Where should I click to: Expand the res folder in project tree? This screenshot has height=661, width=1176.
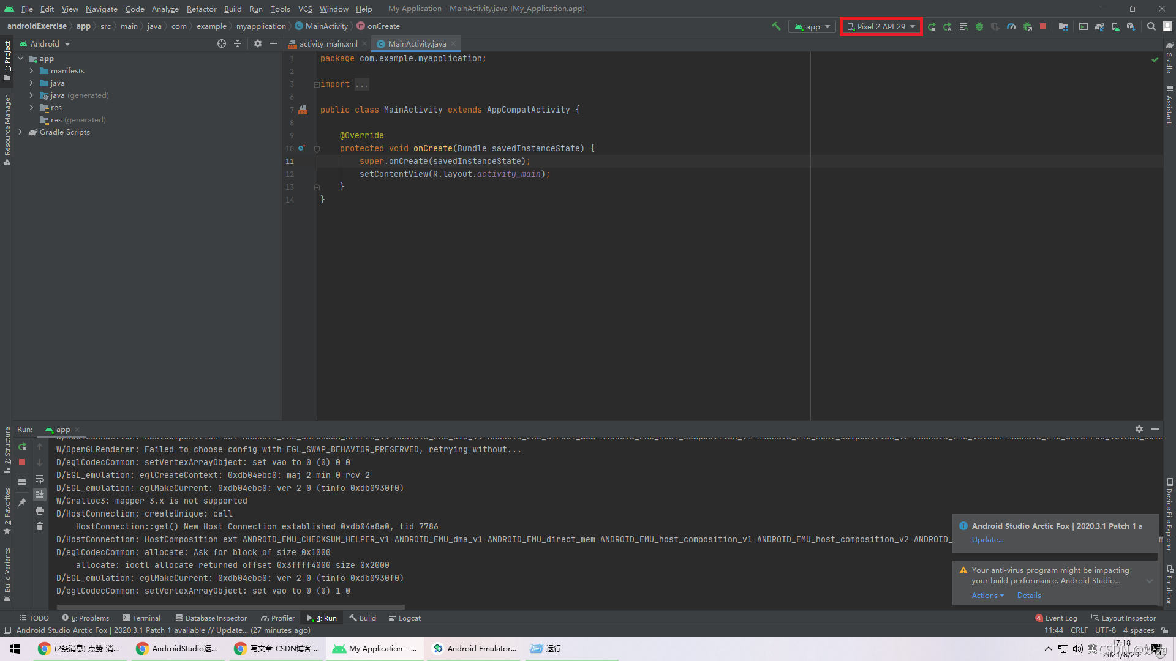point(31,107)
